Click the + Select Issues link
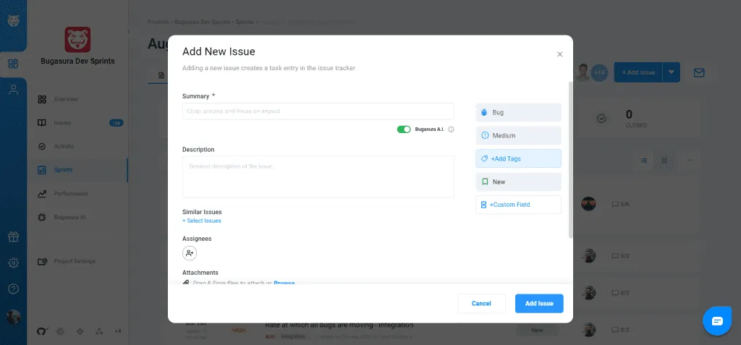741x345 pixels. [x=202, y=221]
